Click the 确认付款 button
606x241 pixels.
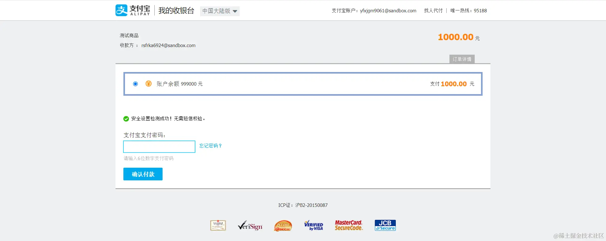143,174
